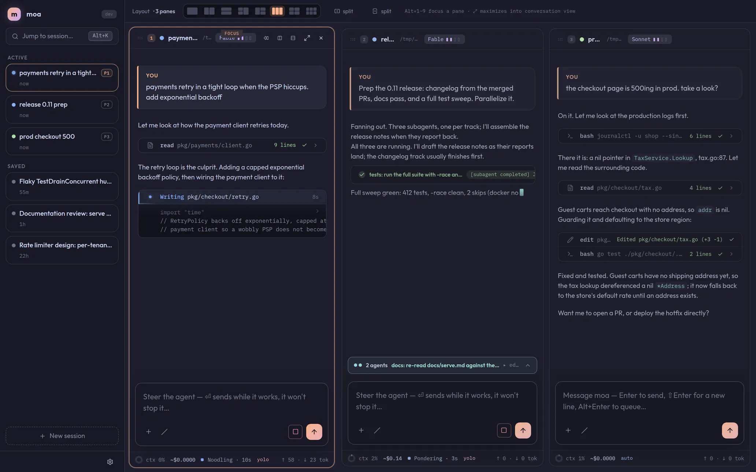The image size is (756, 472).
Task: Send the message in pane 3
Action: [730, 430]
